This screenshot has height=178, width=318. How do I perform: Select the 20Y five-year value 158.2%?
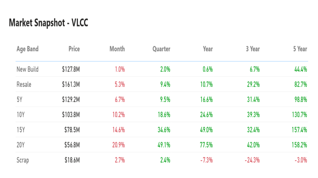point(299,145)
